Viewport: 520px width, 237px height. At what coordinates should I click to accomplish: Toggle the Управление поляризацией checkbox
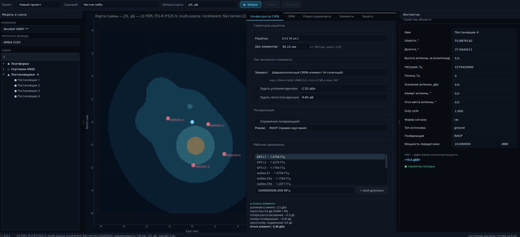[257, 121]
